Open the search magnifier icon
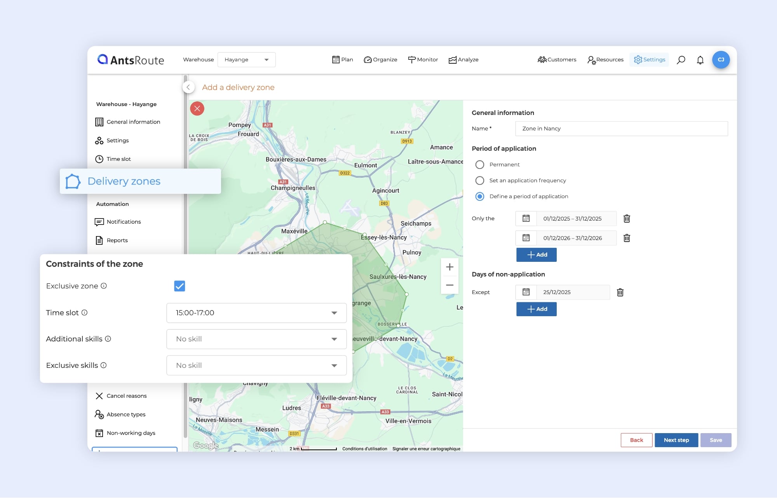The image size is (777, 498). pos(681,60)
